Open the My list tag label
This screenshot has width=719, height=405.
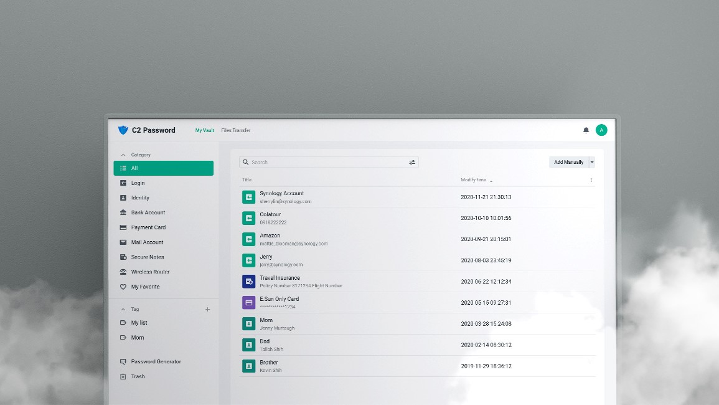(x=139, y=323)
